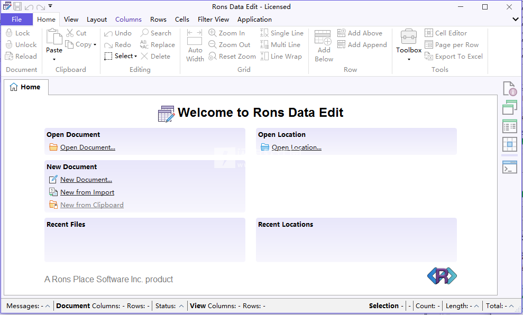Expand Length chevron in status bar
This screenshot has width=523, height=315.
(x=476, y=306)
